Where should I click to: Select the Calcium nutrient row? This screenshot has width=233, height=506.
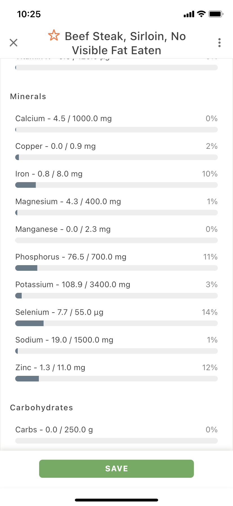(116, 124)
